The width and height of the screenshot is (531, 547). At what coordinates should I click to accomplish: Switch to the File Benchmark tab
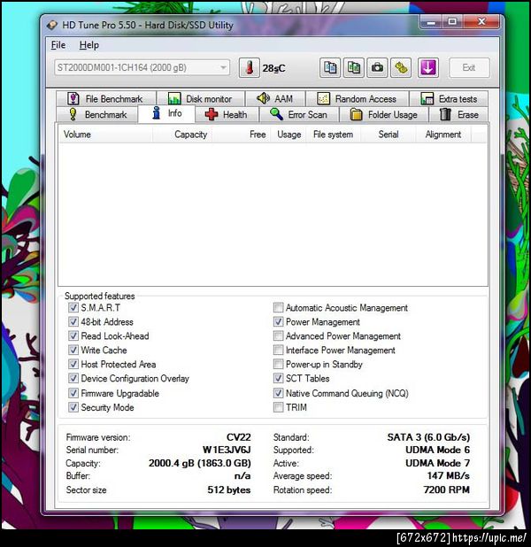(x=105, y=99)
